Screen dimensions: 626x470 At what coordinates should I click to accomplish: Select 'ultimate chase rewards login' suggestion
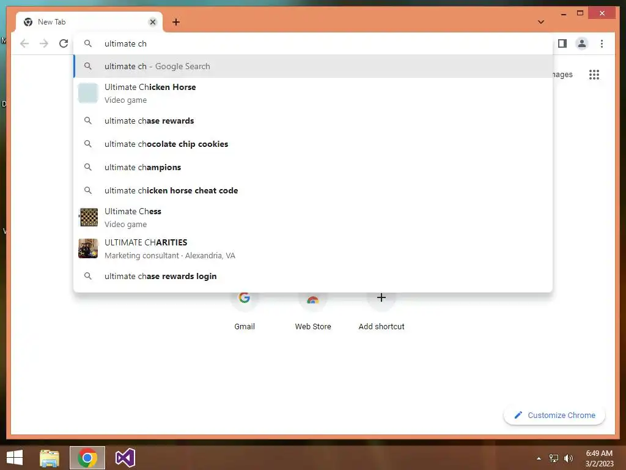click(x=313, y=276)
